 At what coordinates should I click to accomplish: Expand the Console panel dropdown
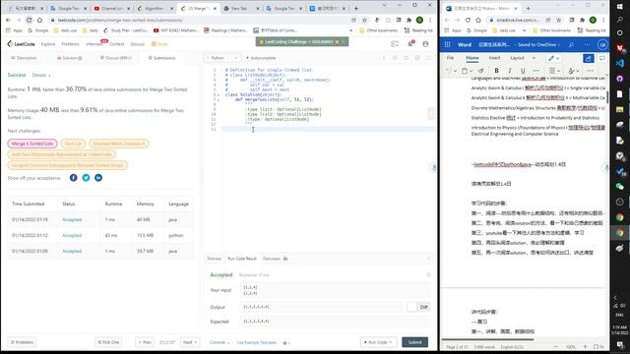click(x=220, y=342)
